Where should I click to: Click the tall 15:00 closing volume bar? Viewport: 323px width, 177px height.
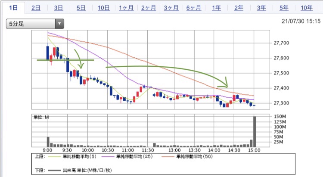click(255, 132)
